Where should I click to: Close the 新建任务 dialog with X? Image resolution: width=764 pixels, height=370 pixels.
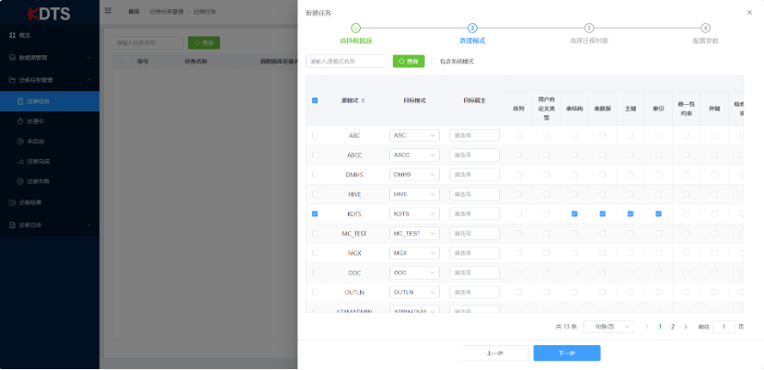(x=749, y=13)
